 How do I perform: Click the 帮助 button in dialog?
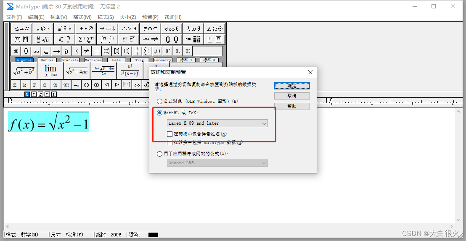tap(292, 106)
